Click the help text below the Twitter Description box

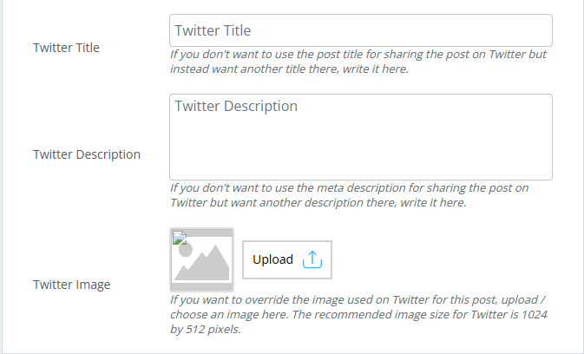point(349,195)
